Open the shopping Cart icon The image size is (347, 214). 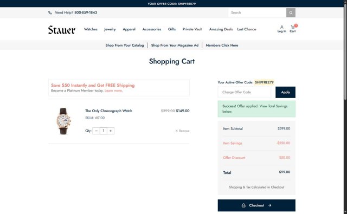[293, 29]
